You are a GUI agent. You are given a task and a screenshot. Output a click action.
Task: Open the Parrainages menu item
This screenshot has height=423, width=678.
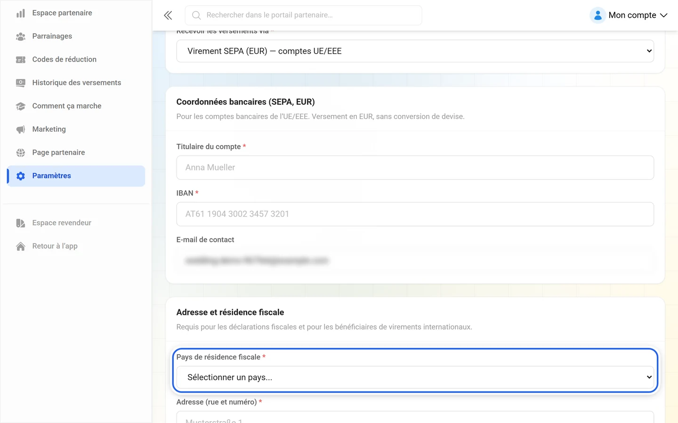[x=76, y=36]
